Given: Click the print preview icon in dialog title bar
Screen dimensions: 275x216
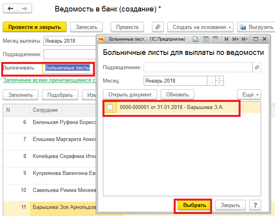Looking at the screenshot, I should click(195, 39).
